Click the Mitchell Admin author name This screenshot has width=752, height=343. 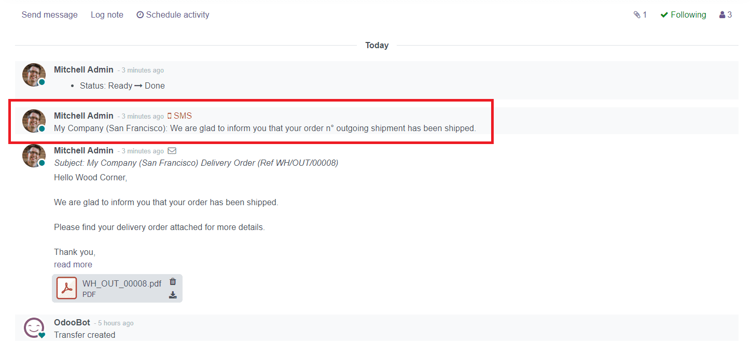coord(83,115)
